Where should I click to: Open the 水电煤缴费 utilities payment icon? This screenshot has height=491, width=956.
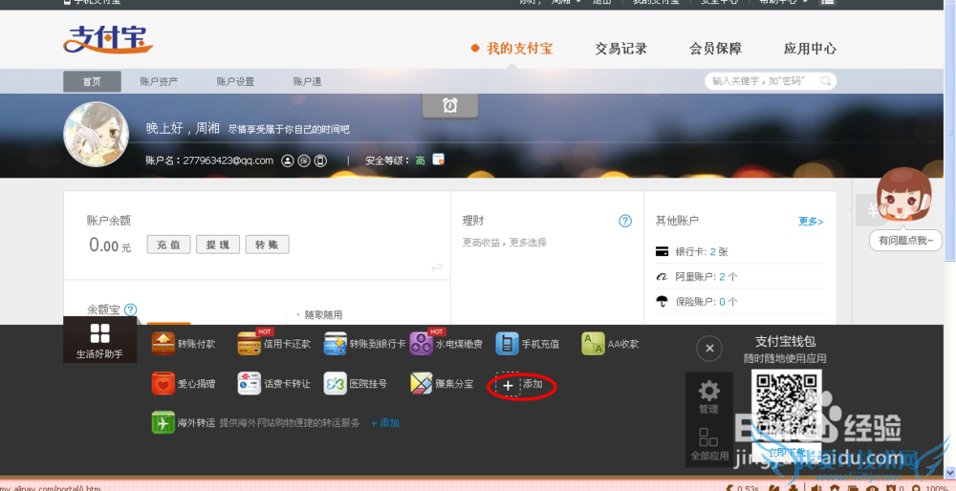422,344
